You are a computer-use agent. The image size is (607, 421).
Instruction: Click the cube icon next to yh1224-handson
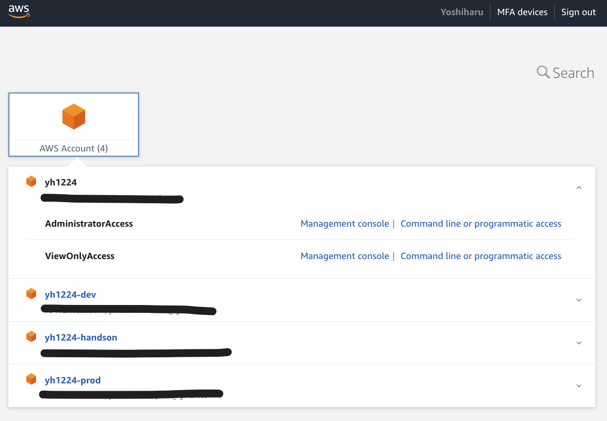pyautogui.click(x=31, y=336)
